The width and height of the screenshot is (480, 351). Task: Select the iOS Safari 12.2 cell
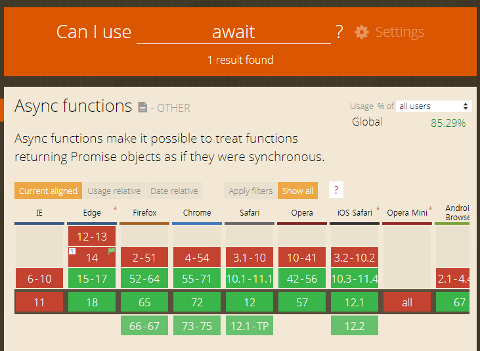coord(355,325)
